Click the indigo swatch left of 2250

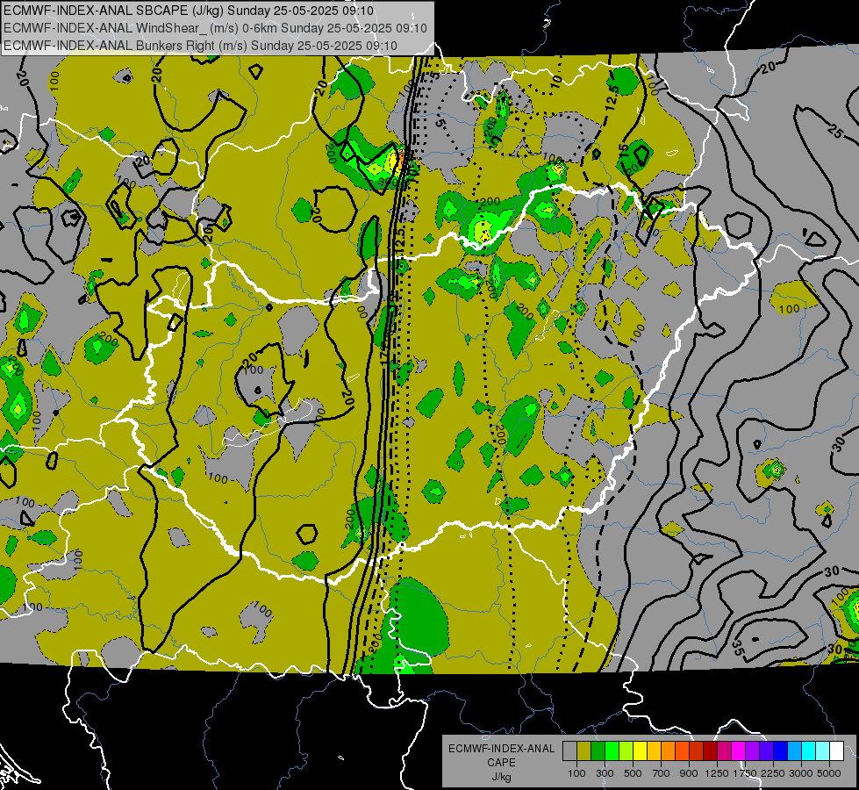pos(766,751)
